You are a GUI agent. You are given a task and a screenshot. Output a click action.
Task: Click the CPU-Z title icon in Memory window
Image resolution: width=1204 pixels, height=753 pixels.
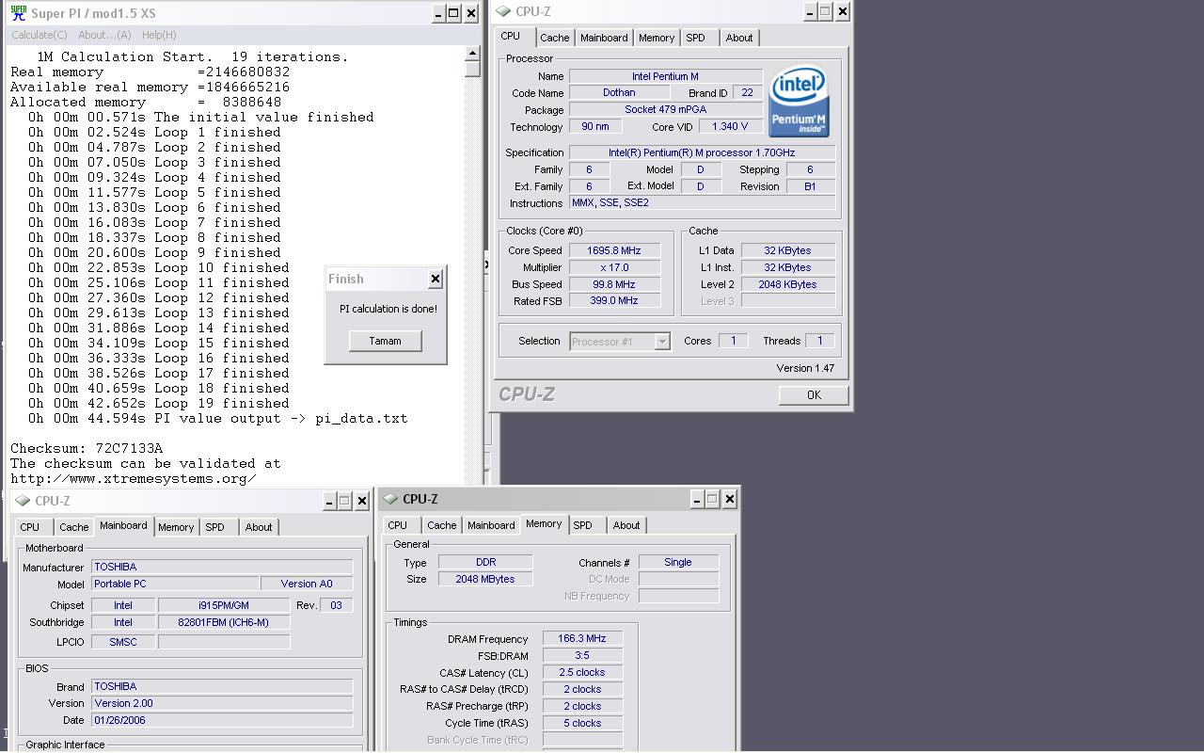click(390, 499)
